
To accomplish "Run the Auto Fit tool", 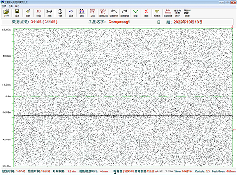I will coord(103,13).
